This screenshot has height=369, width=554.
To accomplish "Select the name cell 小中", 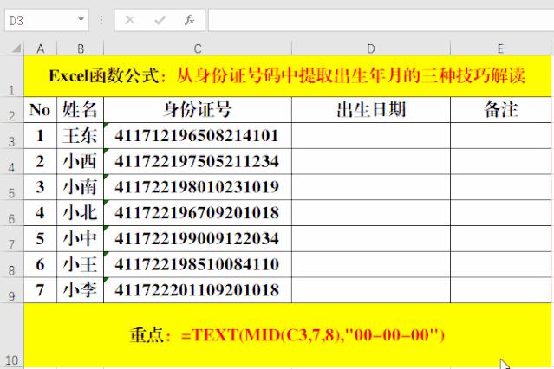I will coord(81,239).
